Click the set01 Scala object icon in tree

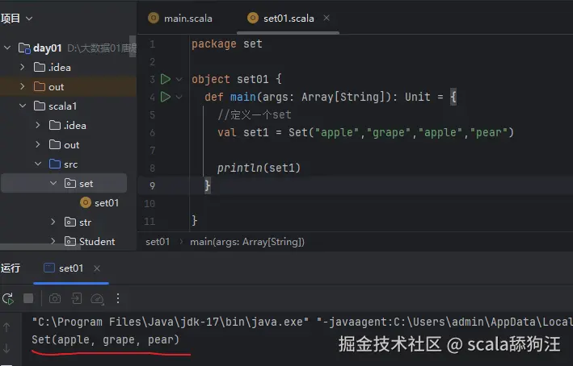tap(86, 202)
